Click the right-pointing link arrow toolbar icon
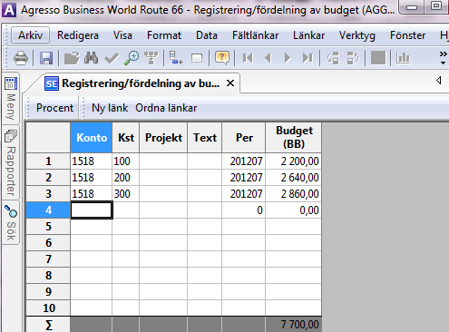Screen dimensions: 449x332 click(x=353, y=58)
